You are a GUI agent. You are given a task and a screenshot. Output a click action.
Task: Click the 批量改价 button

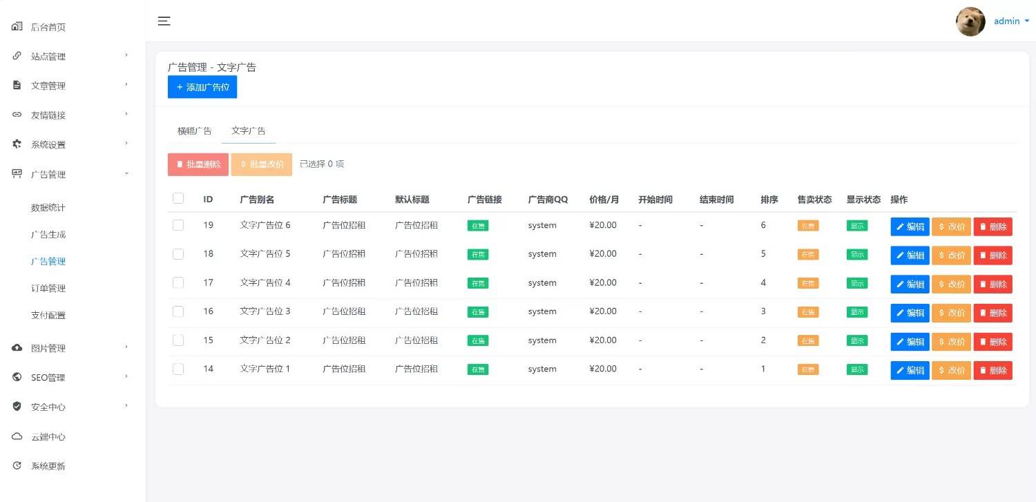click(262, 164)
